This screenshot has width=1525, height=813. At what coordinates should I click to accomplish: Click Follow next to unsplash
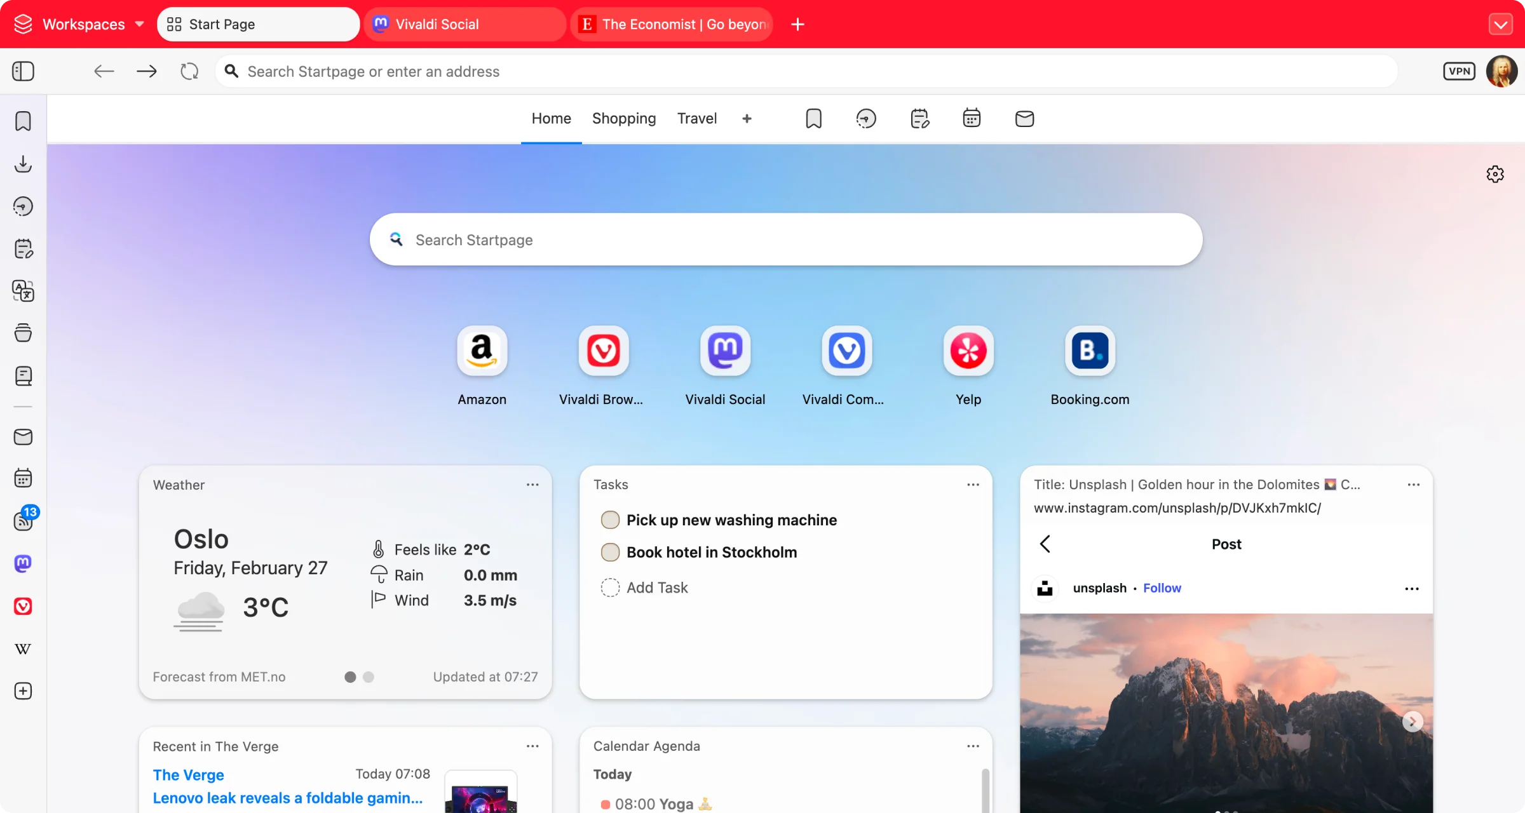coord(1162,588)
